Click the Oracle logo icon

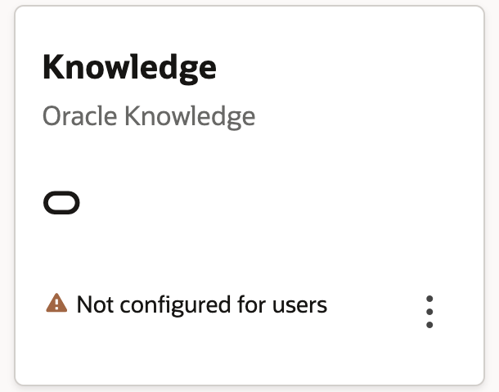[x=61, y=203]
